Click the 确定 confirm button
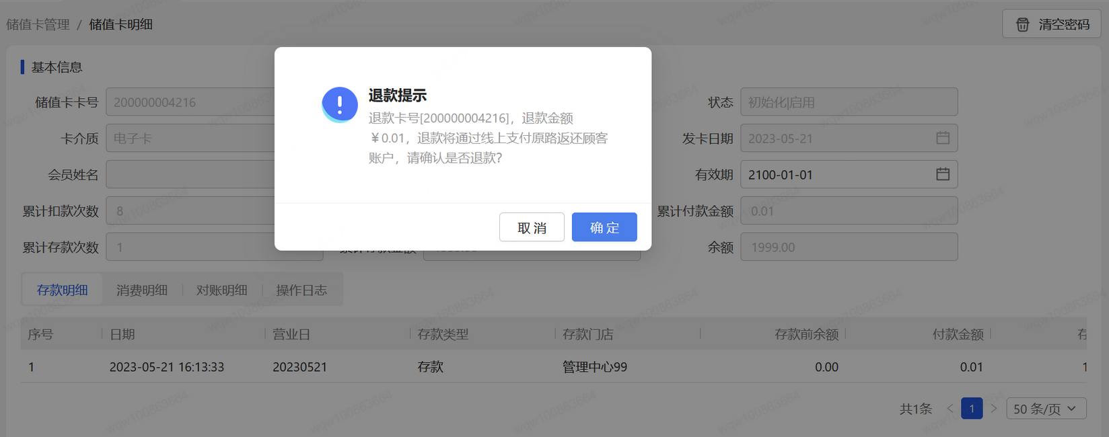The width and height of the screenshot is (1109, 437). coord(604,227)
